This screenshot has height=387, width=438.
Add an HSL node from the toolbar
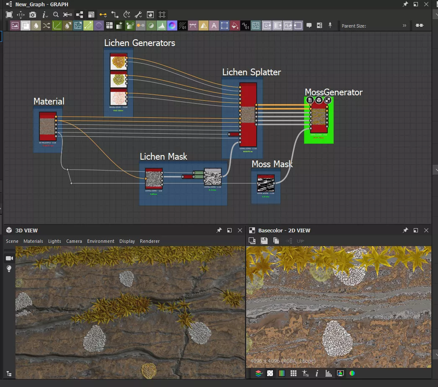coord(172,25)
